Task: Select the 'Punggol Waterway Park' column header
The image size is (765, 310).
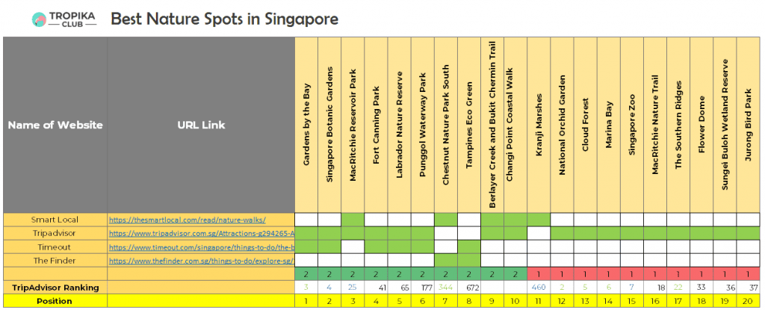Action: [x=423, y=125]
